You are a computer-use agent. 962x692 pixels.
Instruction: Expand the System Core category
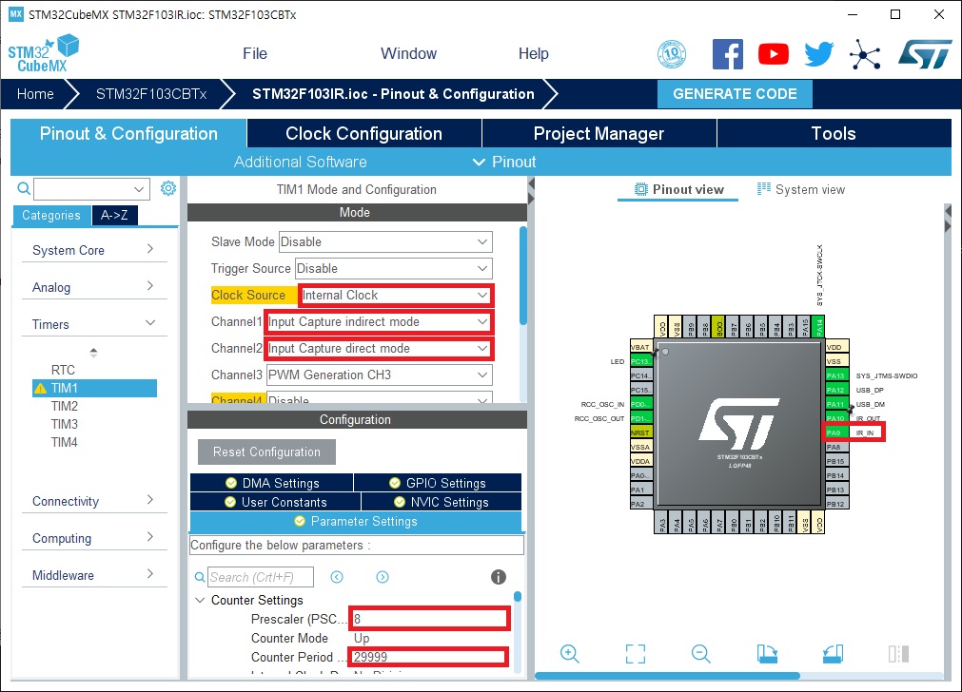coord(94,250)
